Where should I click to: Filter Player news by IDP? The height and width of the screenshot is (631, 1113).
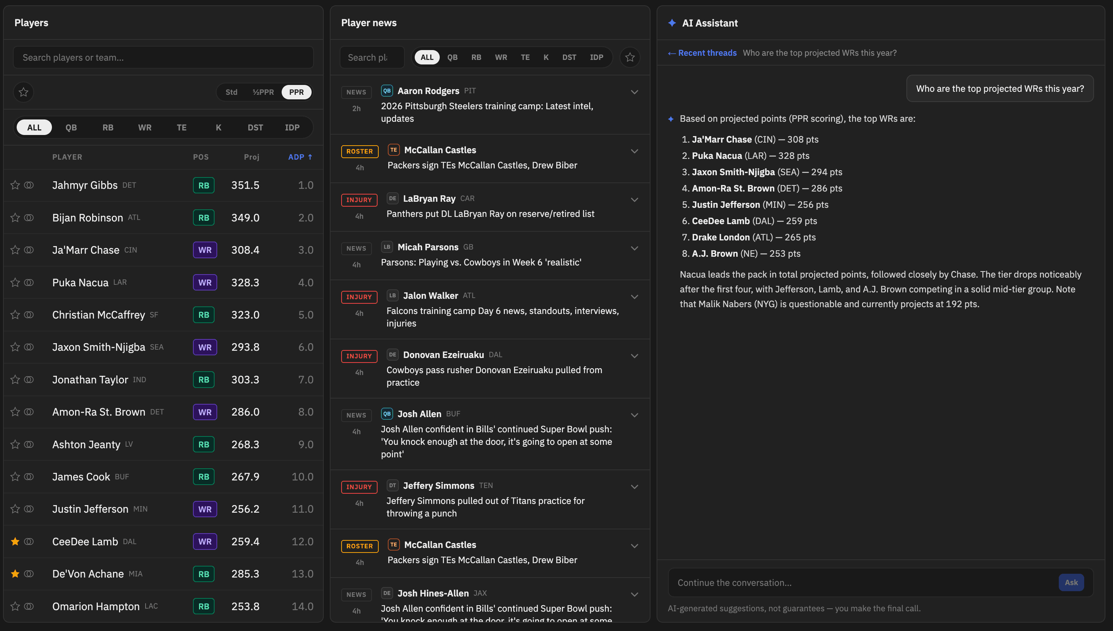tap(596, 57)
